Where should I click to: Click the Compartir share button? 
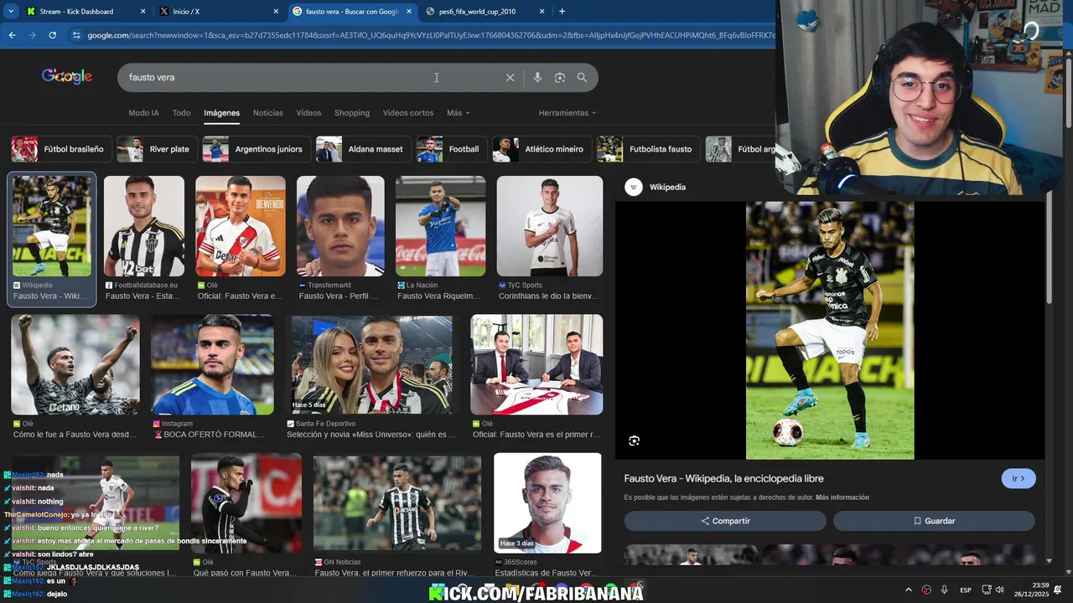(x=725, y=521)
